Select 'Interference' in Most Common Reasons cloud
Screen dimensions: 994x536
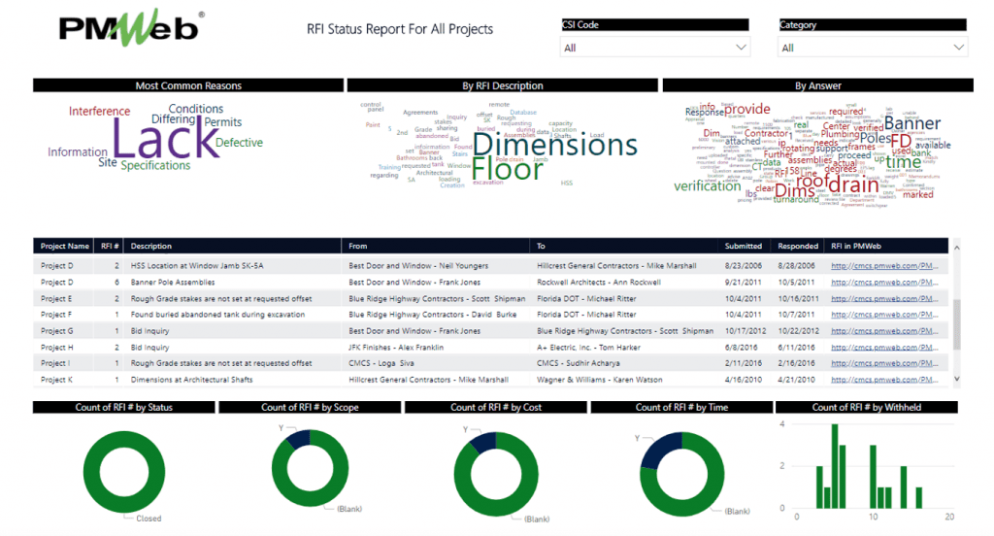(100, 111)
